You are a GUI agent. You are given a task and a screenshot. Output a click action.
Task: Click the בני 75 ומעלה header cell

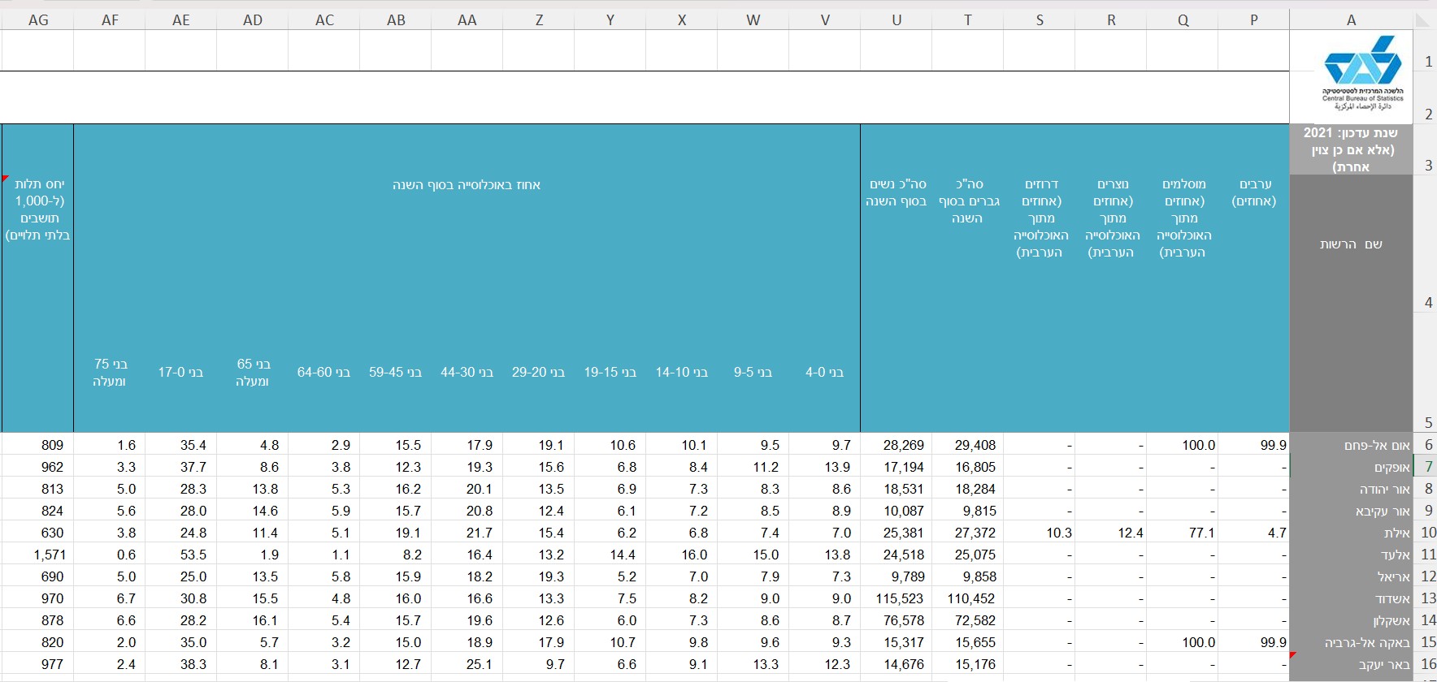[110, 373]
